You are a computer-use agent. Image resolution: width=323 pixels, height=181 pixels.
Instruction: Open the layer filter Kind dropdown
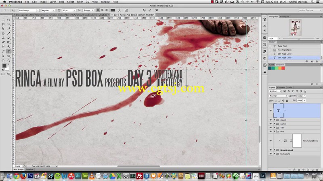[x=275, y=91]
